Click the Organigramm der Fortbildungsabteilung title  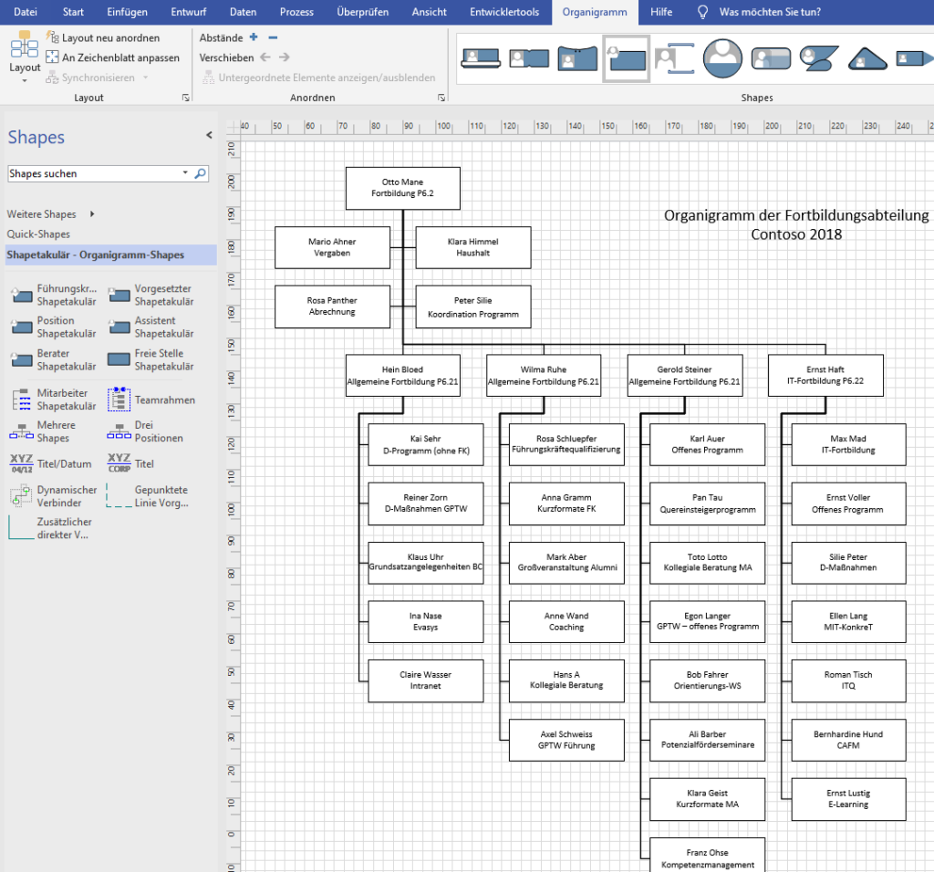[795, 224]
